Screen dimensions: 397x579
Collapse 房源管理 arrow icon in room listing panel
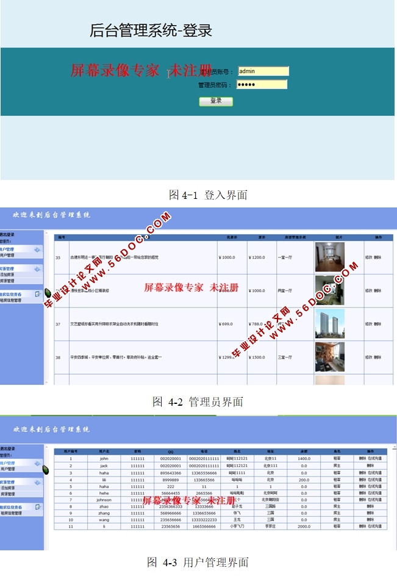[37, 268]
